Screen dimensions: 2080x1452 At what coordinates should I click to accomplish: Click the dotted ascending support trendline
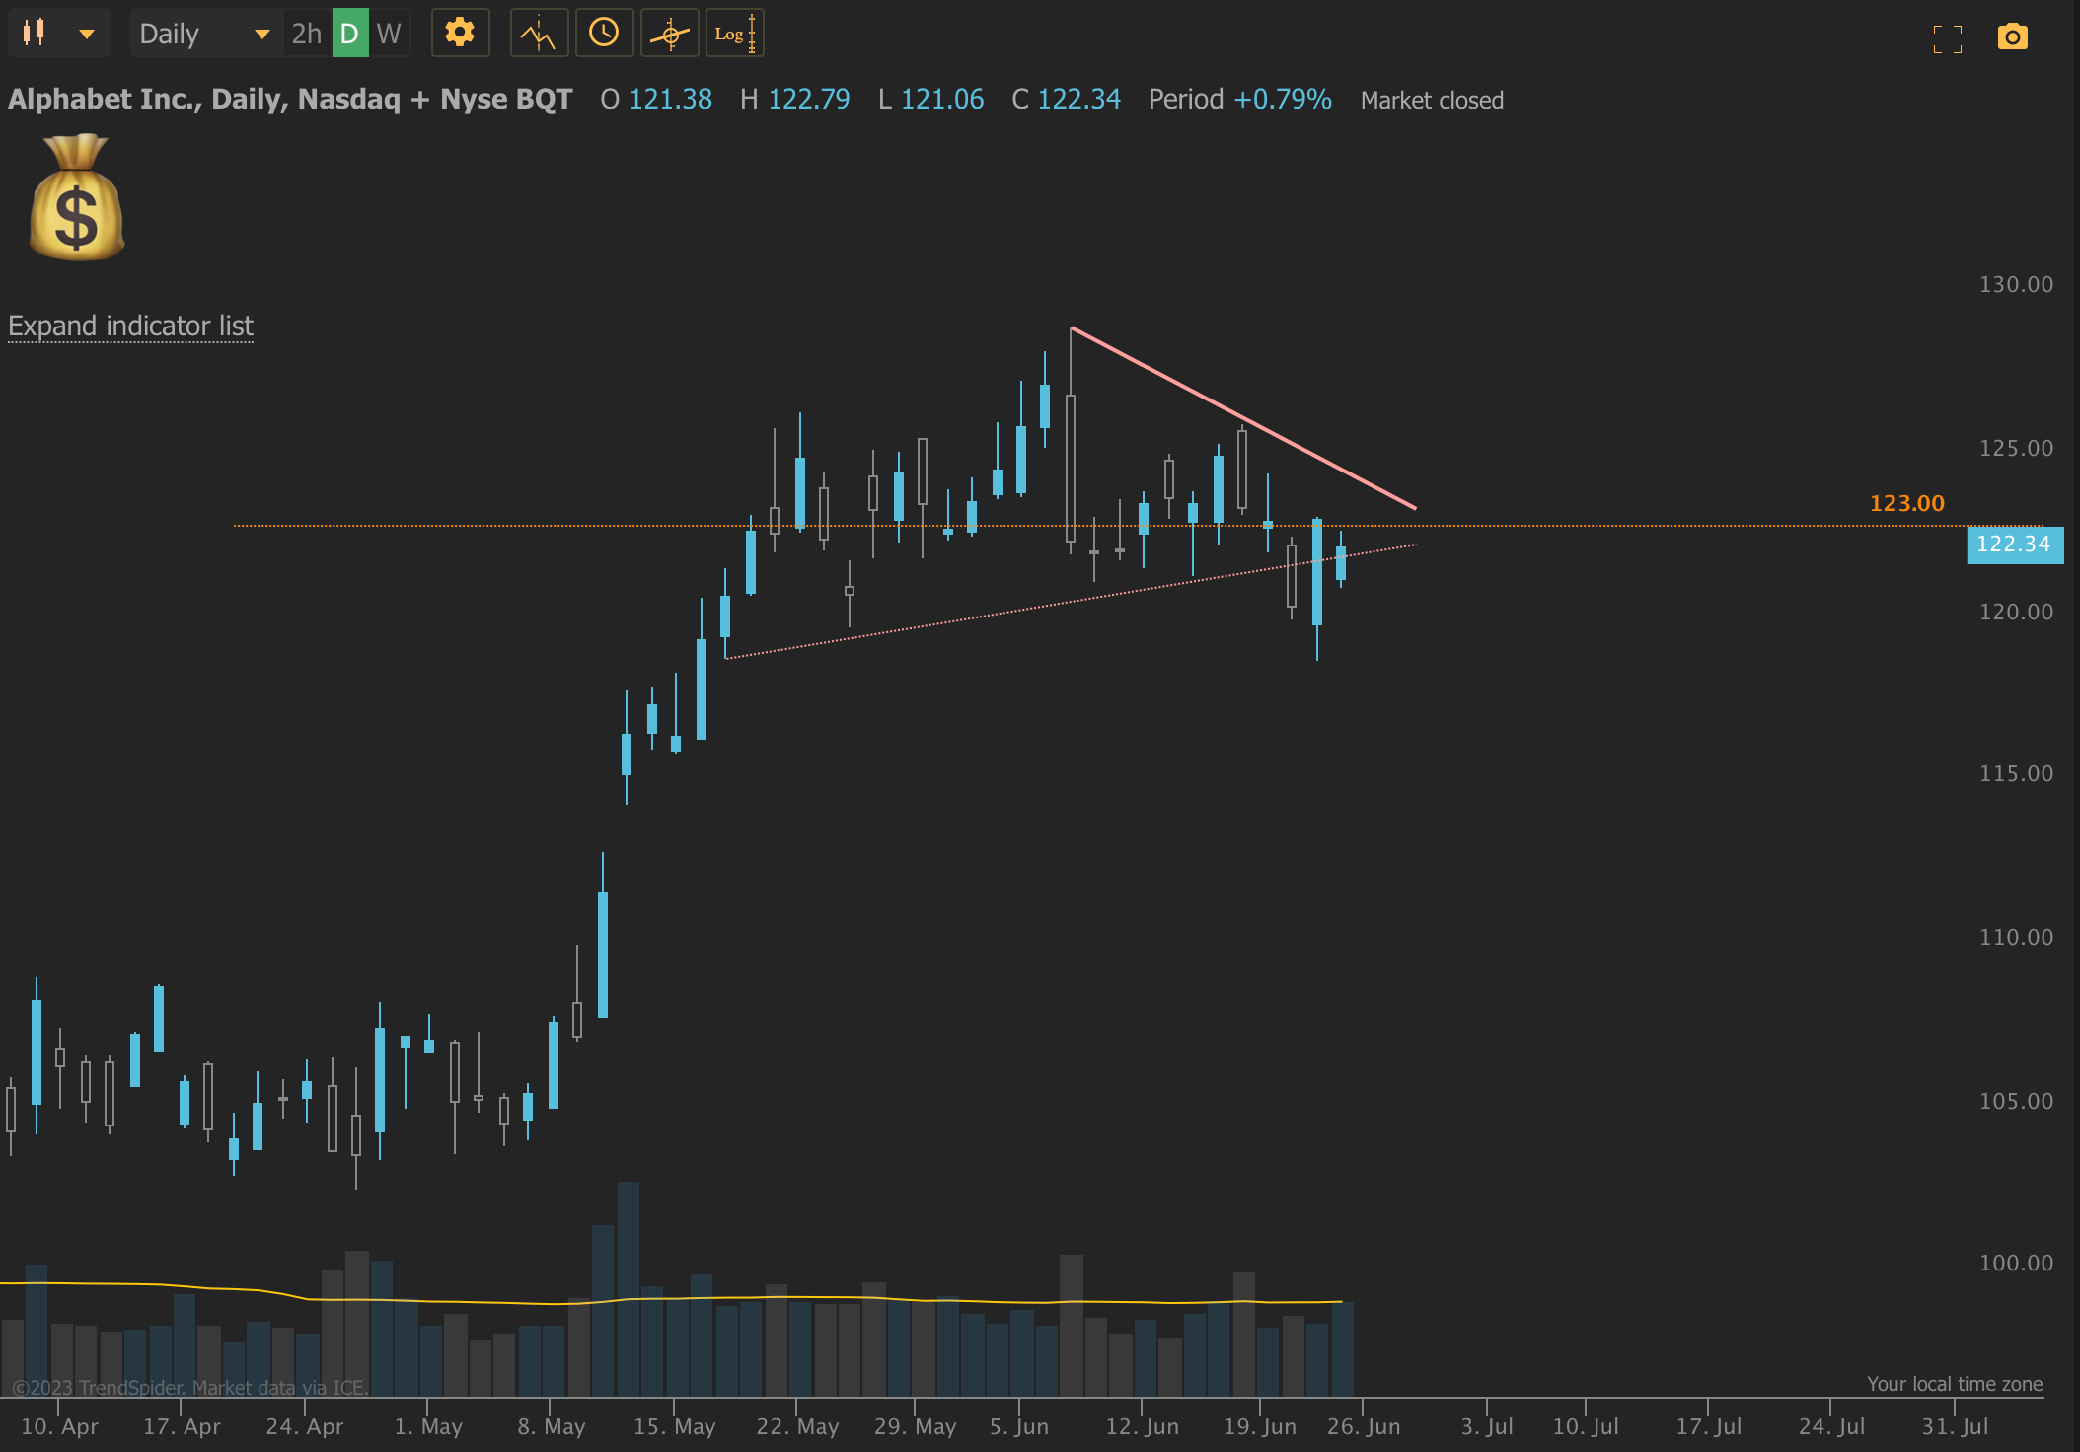pyautogui.click(x=1071, y=601)
